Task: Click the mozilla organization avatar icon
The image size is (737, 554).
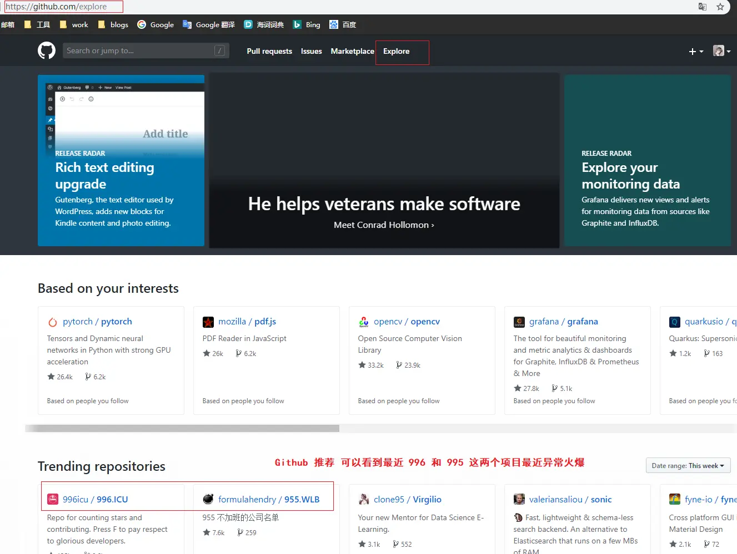Action: (208, 322)
